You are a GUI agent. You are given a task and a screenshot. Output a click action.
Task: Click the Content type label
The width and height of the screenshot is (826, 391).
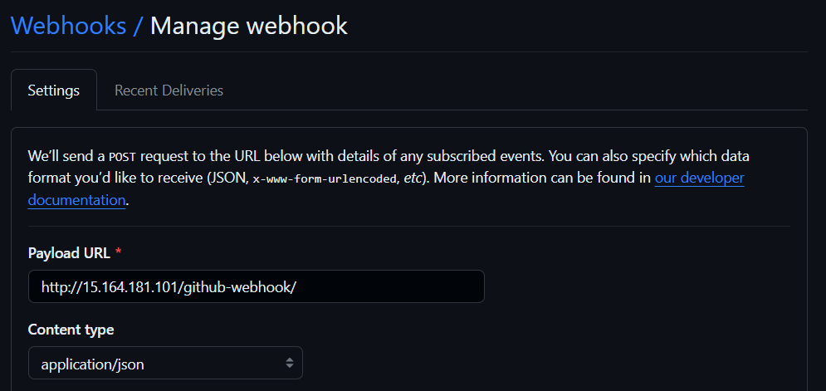(x=71, y=330)
